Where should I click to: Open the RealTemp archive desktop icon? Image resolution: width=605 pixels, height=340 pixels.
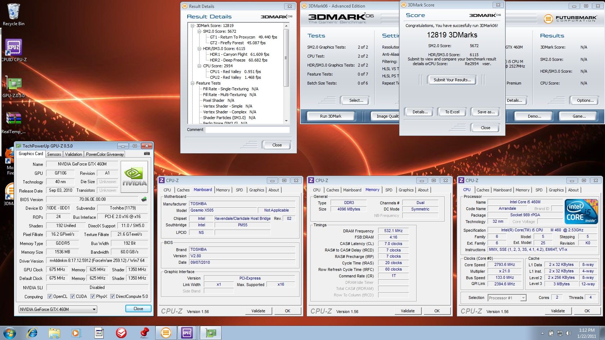pyautogui.click(x=14, y=123)
